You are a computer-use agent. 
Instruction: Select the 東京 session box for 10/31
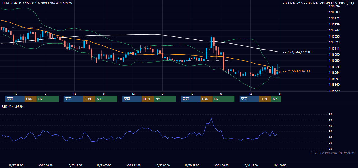tap(249, 99)
